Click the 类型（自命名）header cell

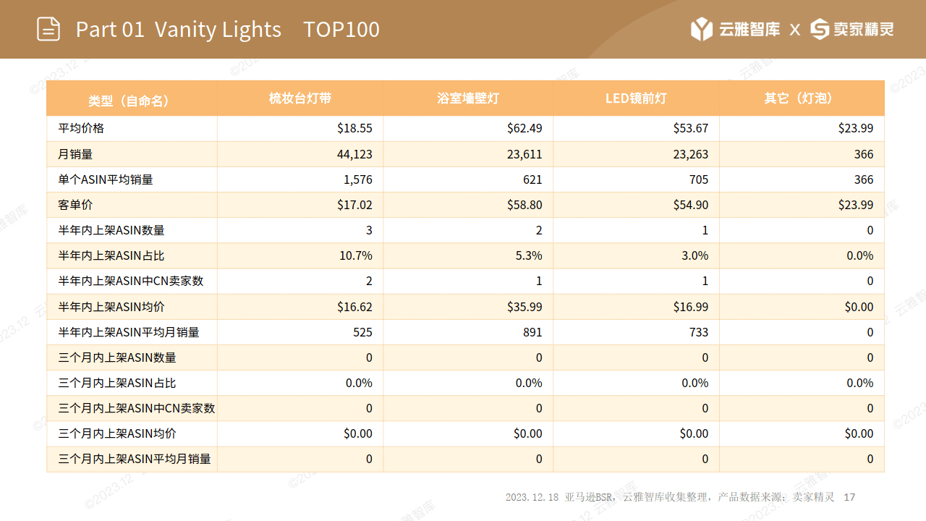(x=132, y=99)
